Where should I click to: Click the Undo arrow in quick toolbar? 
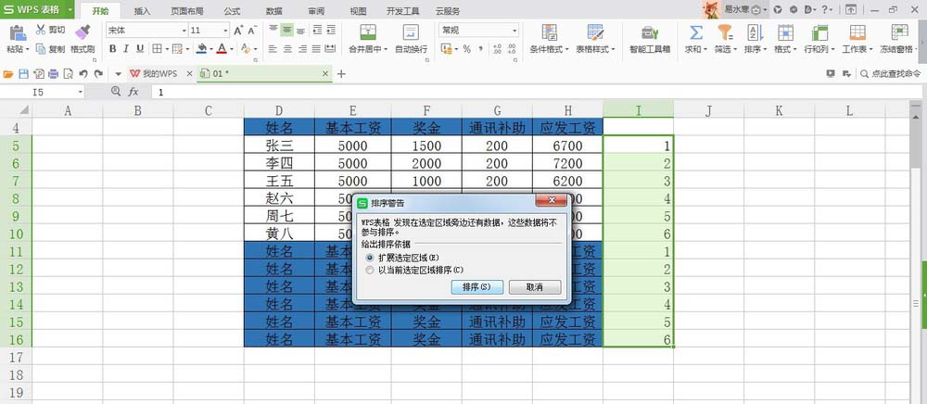[x=83, y=74]
